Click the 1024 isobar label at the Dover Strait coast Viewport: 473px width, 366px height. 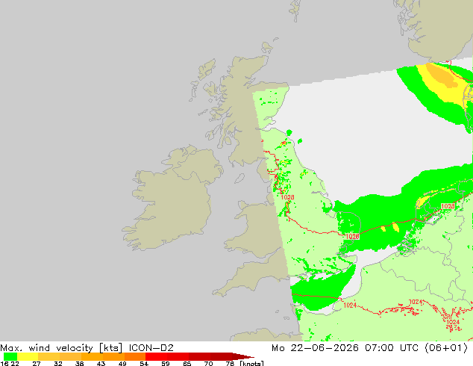pyautogui.click(x=350, y=305)
